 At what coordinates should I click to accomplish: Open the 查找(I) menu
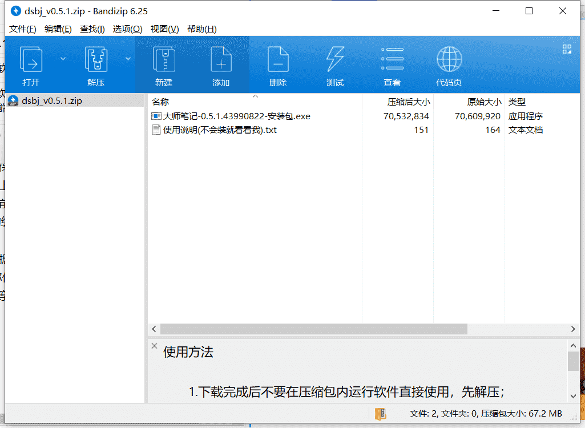coord(92,29)
